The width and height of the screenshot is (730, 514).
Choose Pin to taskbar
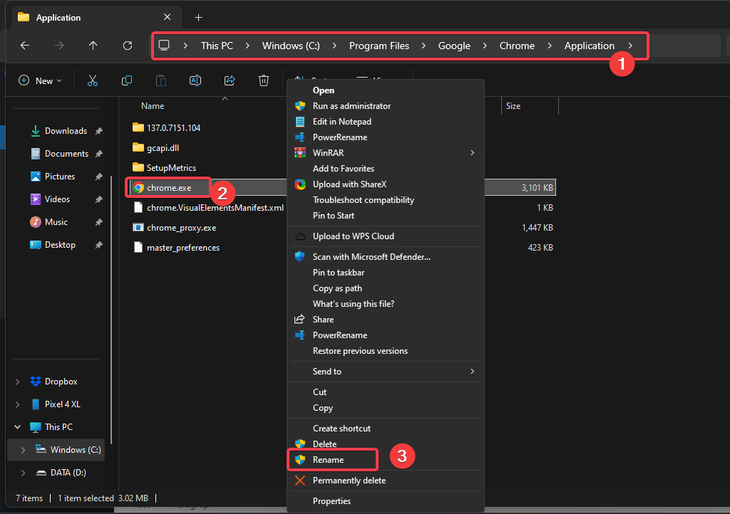386,273
